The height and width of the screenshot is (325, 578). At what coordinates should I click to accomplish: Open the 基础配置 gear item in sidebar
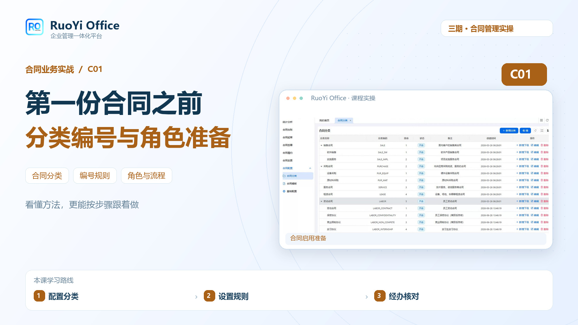(x=290, y=191)
